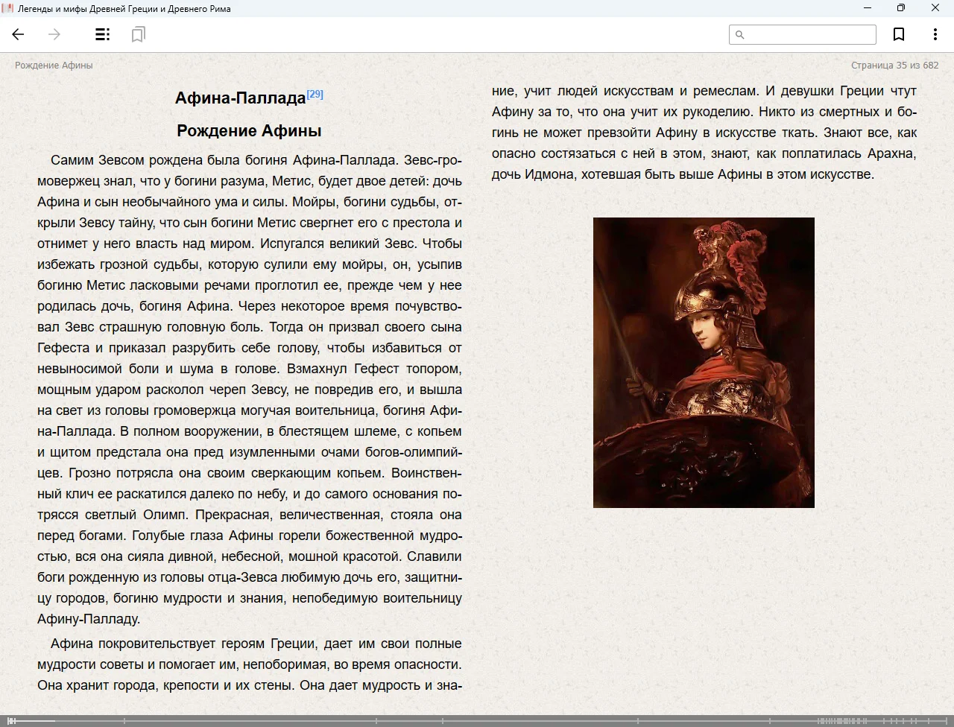Open the three-dot more options menu
Viewport: 954px width, 727px height.
pos(935,34)
